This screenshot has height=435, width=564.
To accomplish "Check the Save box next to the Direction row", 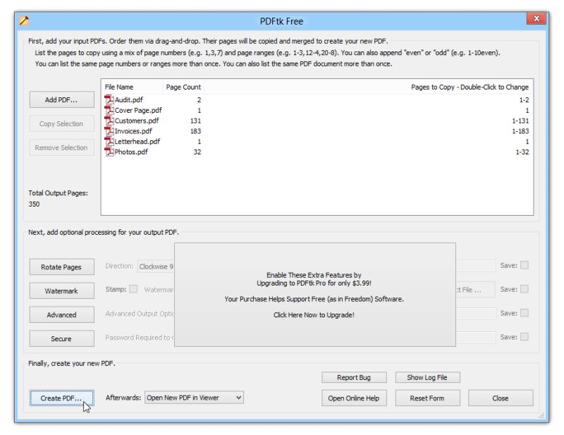I will (x=524, y=266).
